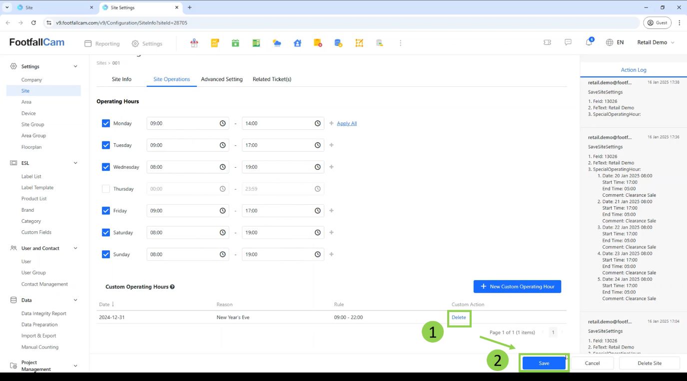
Task: Open the Retail Demo account dropdown
Action: [656, 42]
